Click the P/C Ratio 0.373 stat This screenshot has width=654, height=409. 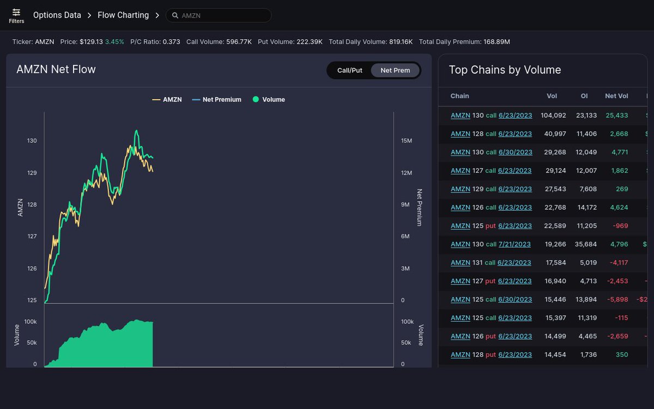point(155,42)
